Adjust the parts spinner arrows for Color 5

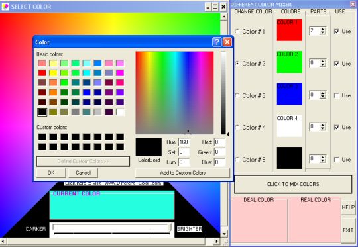tap(323, 159)
